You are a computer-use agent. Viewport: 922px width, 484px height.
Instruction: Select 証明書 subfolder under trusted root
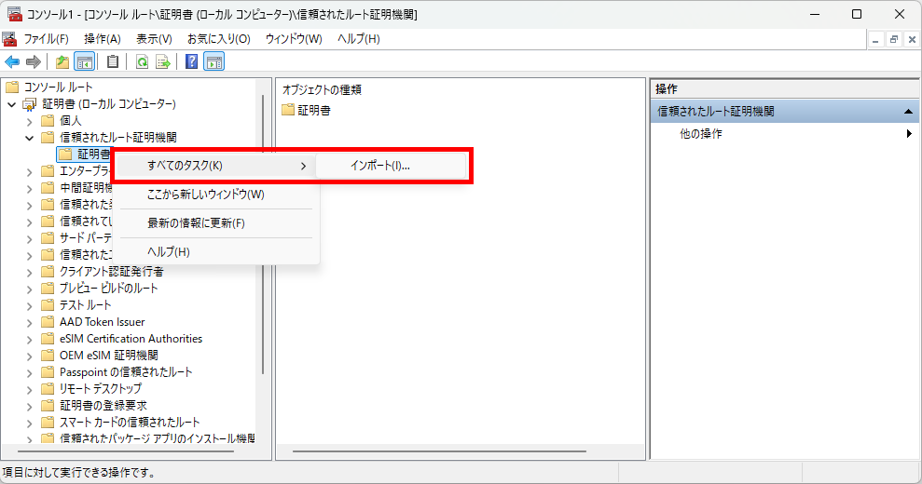pyautogui.click(x=93, y=154)
